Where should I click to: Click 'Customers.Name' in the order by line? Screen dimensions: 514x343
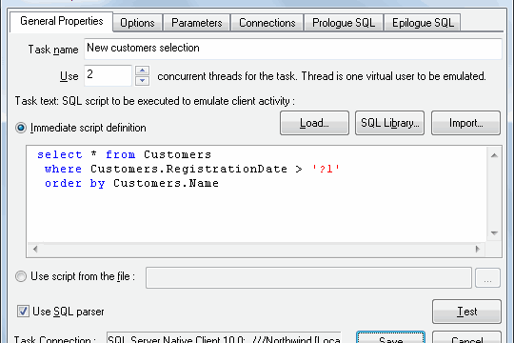tap(166, 183)
